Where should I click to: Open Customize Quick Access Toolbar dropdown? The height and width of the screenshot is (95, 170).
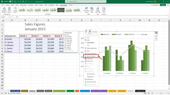coord(31,2)
